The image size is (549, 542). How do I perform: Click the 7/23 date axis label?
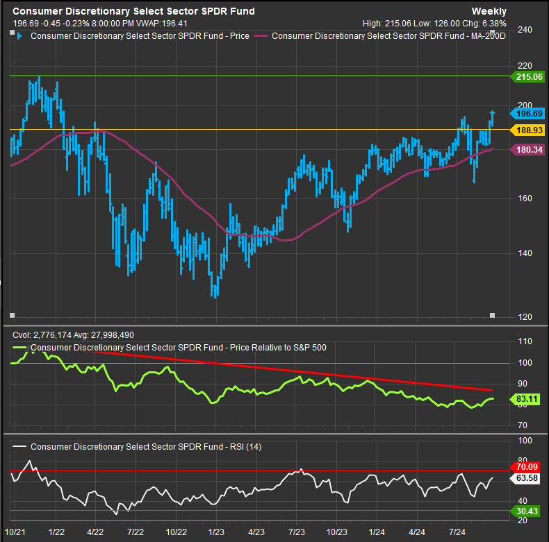pos(297,532)
